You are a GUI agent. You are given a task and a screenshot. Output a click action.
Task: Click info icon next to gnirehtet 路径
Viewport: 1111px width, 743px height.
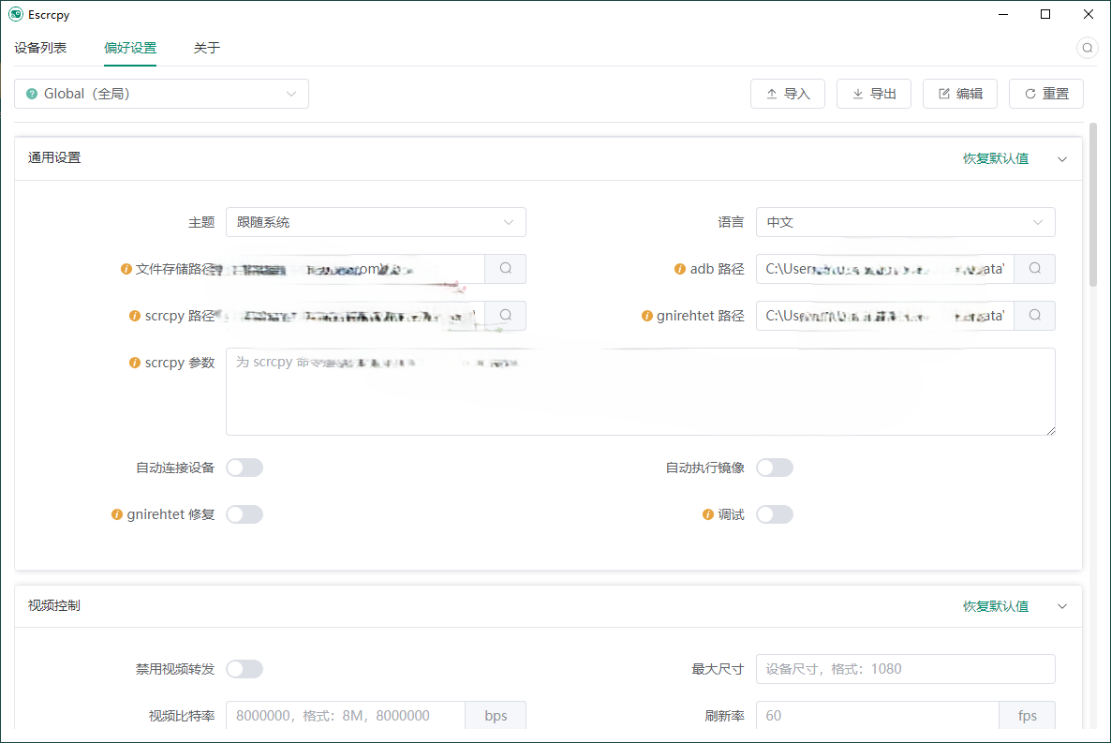647,316
